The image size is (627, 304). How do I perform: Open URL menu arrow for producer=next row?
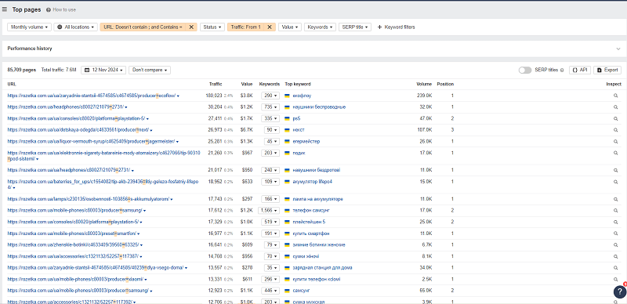[151, 130]
